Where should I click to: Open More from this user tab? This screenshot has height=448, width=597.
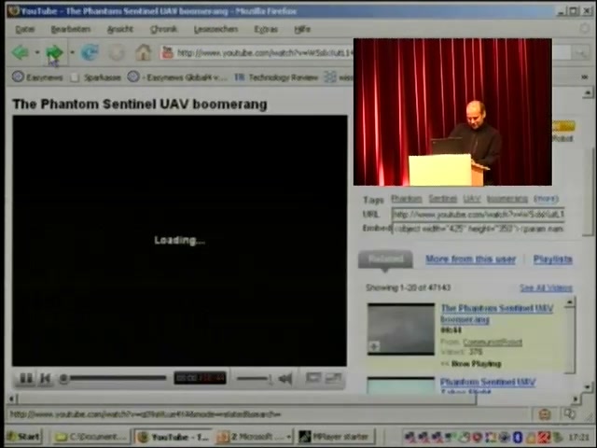click(470, 259)
